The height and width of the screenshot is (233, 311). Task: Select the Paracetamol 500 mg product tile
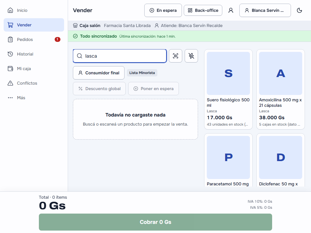coord(228,160)
